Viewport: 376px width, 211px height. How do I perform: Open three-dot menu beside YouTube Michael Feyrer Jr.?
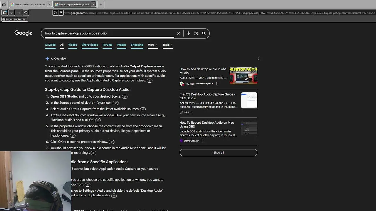click(217, 84)
